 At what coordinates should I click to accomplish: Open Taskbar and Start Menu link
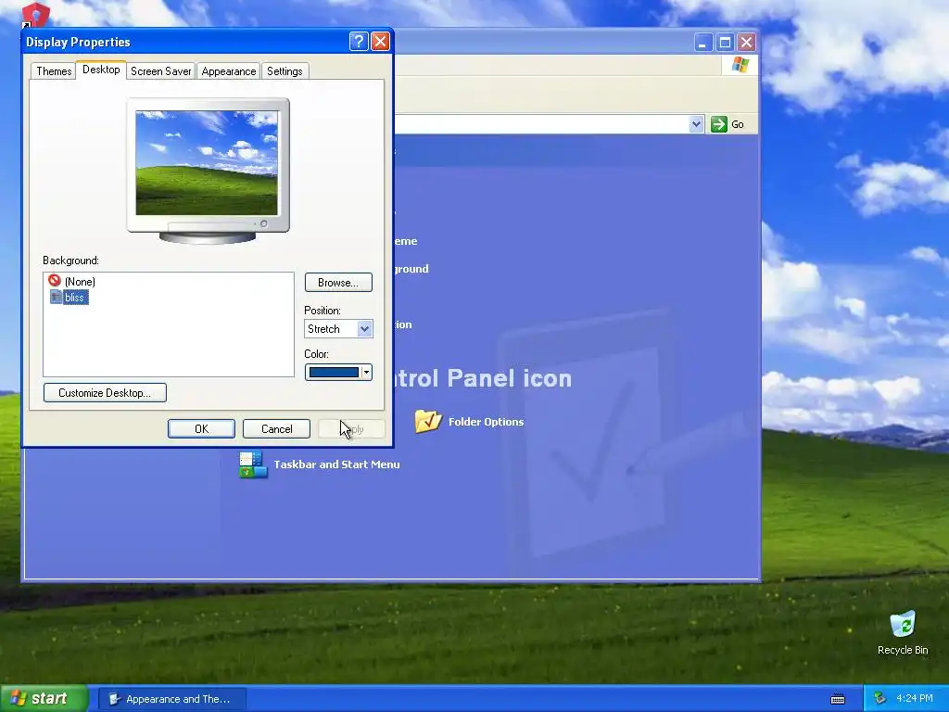point(336,464)
